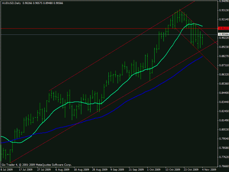The width and height of the screenshot is (229, 172).
Task: Click the 23 Oct 2009 date label
Action: [x=191, y=170]
